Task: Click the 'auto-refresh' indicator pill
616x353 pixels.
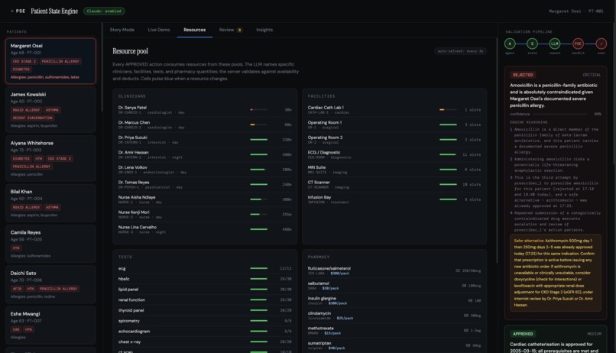Action: pyautogui.click(x=460, y=51)
